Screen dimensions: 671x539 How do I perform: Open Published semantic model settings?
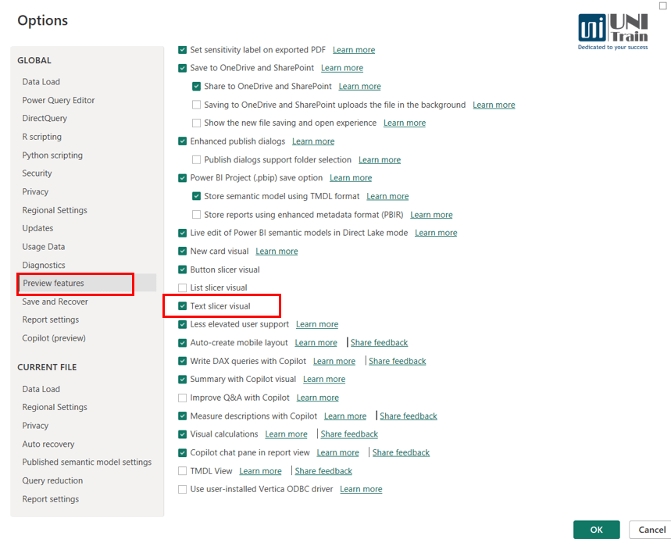(x=87, y=462)
